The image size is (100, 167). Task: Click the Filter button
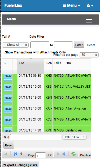tap(79, 45)
